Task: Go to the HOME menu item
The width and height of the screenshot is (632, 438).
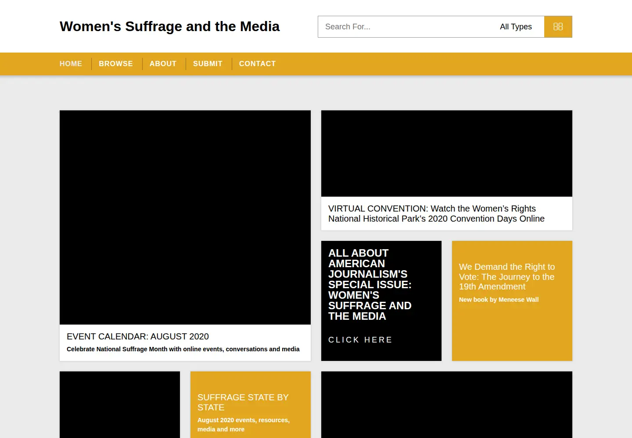Action: (x=71, y=64)
